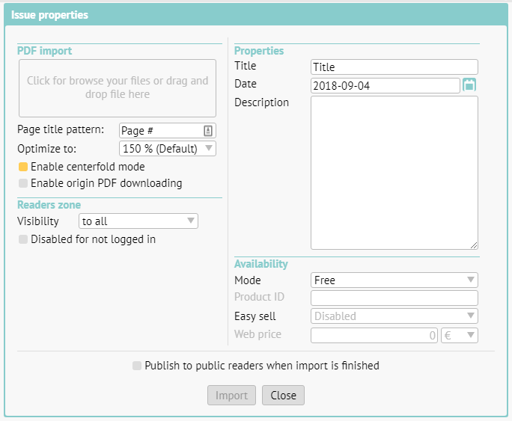Click the icon inside Page title pattern field

click(x=208, y=131)
